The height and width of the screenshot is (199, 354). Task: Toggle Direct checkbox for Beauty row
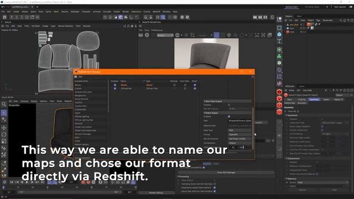tap(195, 85)
